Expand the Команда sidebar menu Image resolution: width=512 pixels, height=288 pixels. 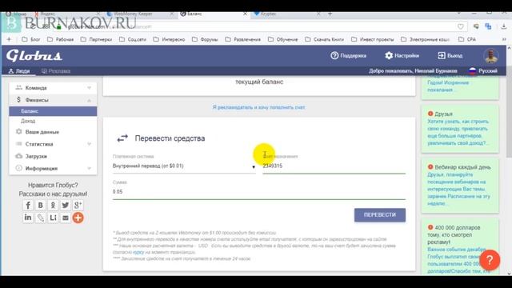53,88
